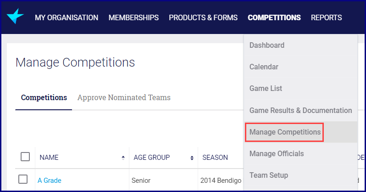Select Game Results & Documentation
The image size is (366, 192).
300,110
